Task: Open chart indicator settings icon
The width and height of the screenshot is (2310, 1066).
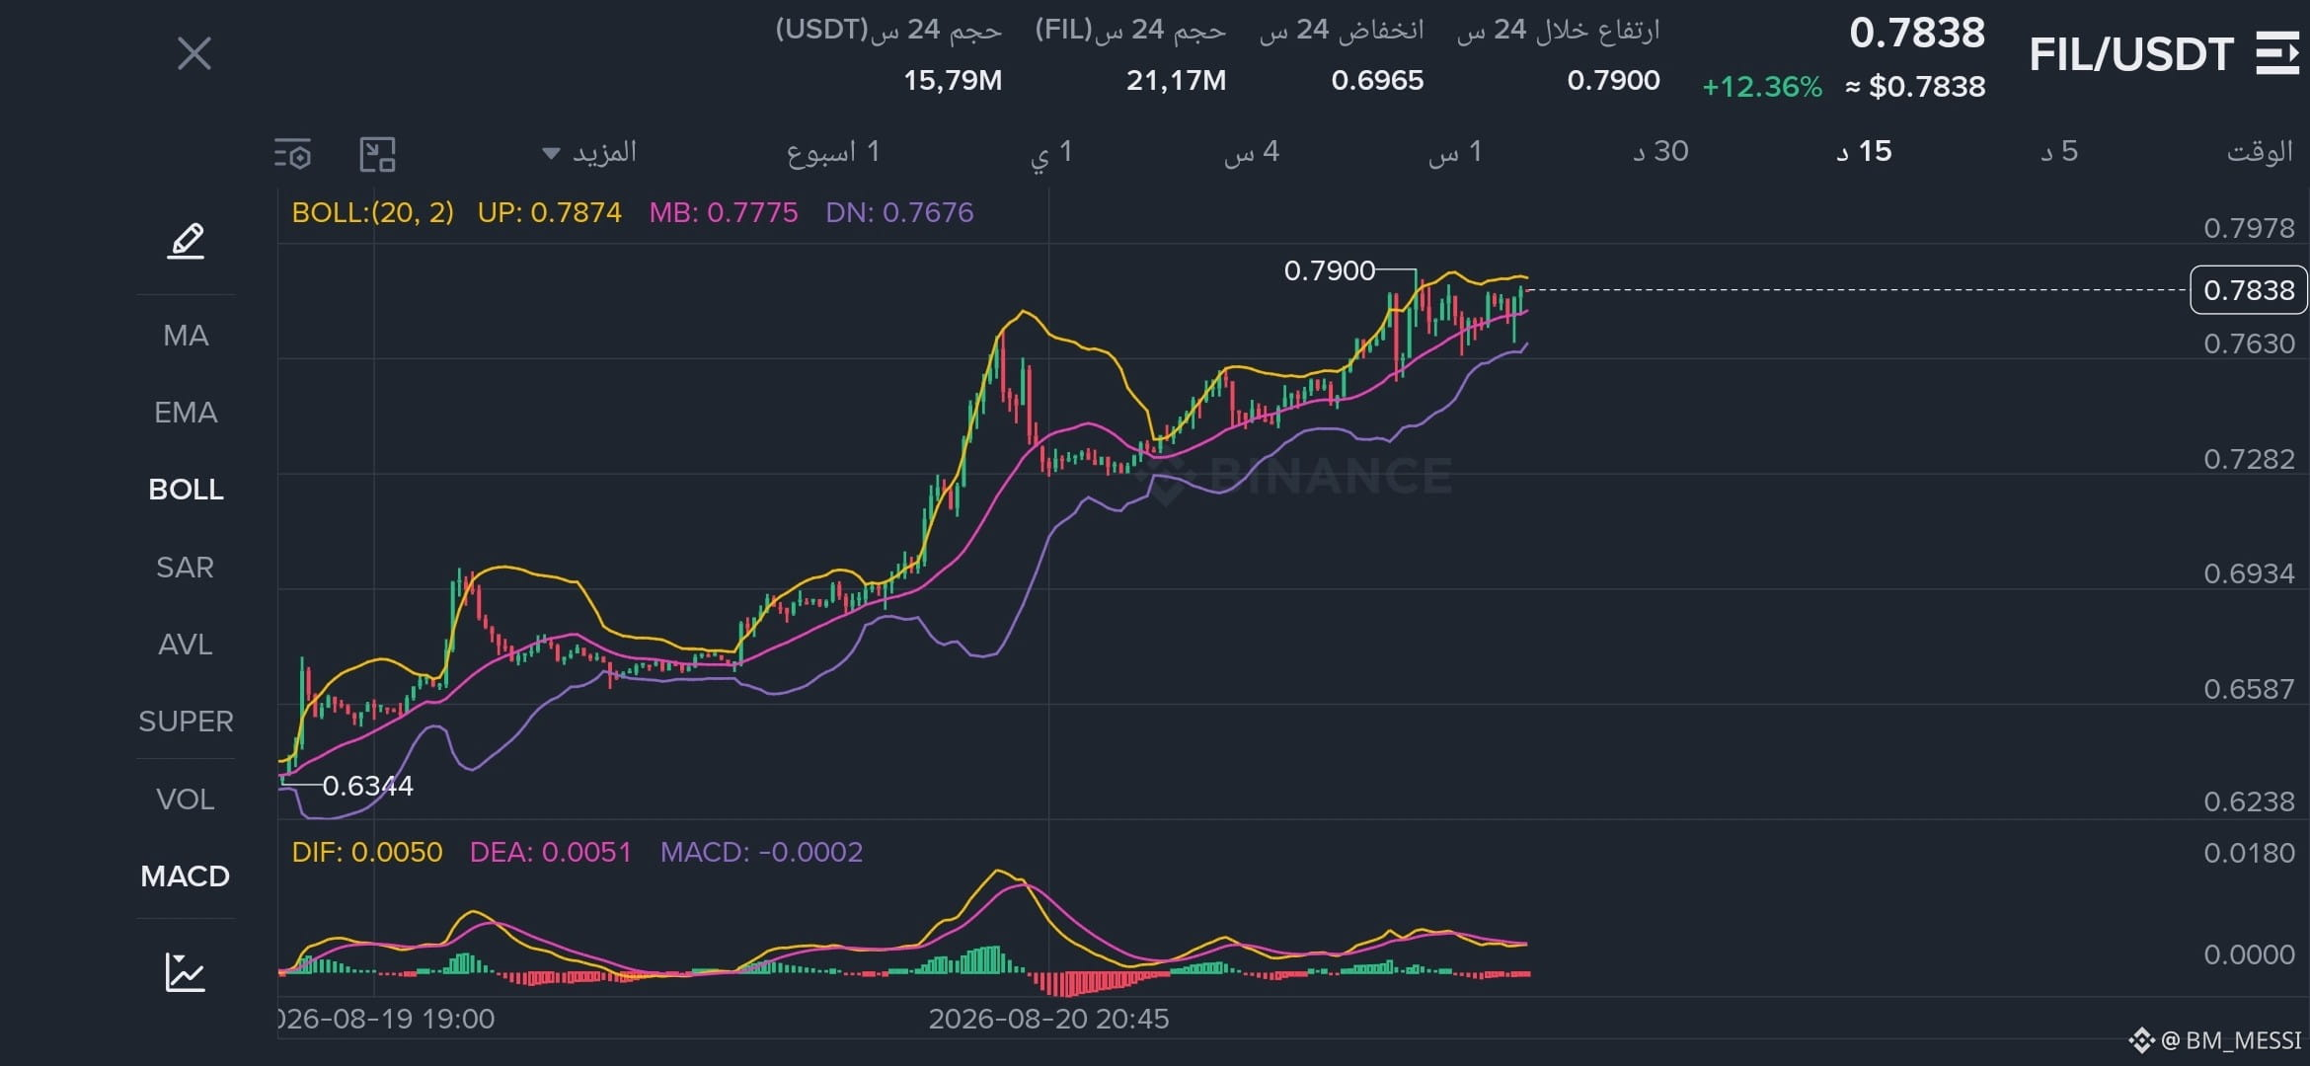Action: coord(293,154)
